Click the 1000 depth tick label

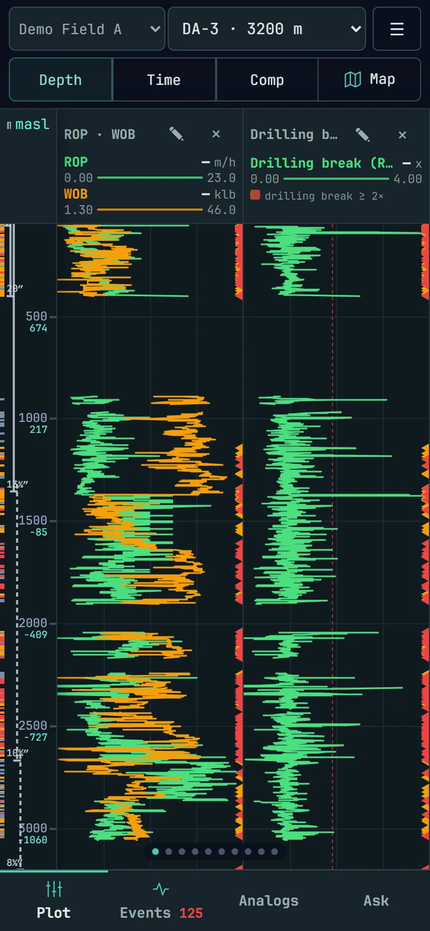[x=33, y=418]
